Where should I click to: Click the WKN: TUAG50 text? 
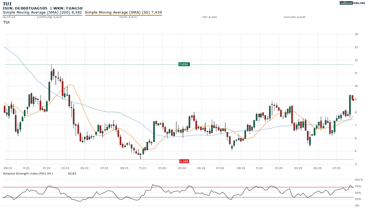tap(68, 8)
